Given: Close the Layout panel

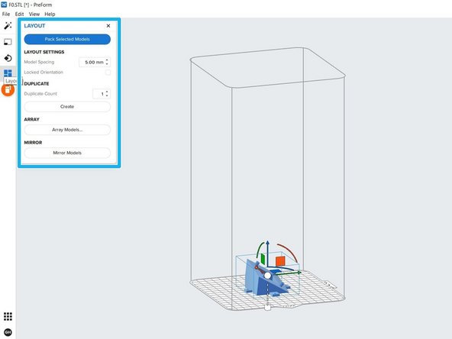Looking at the screenshot, I should [x=108, y=26].
